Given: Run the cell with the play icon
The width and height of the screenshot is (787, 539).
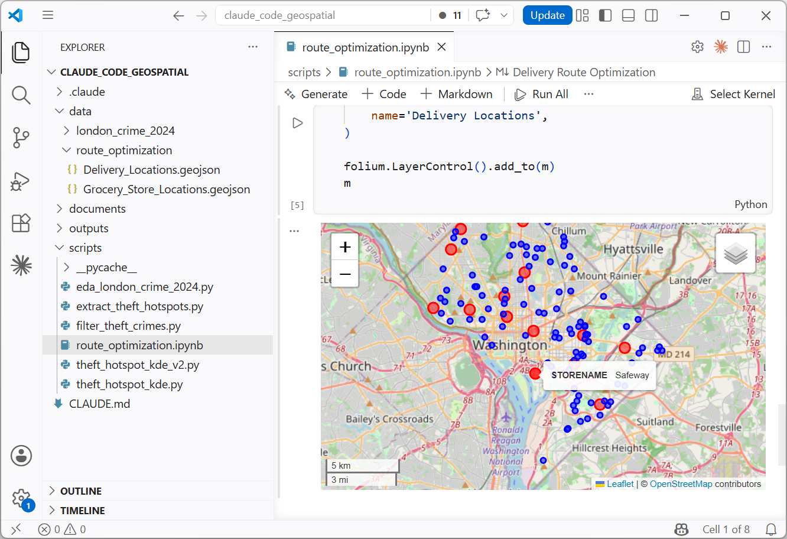Looking at the screenshot, I should pyautogui.click(x=298, y=123).
